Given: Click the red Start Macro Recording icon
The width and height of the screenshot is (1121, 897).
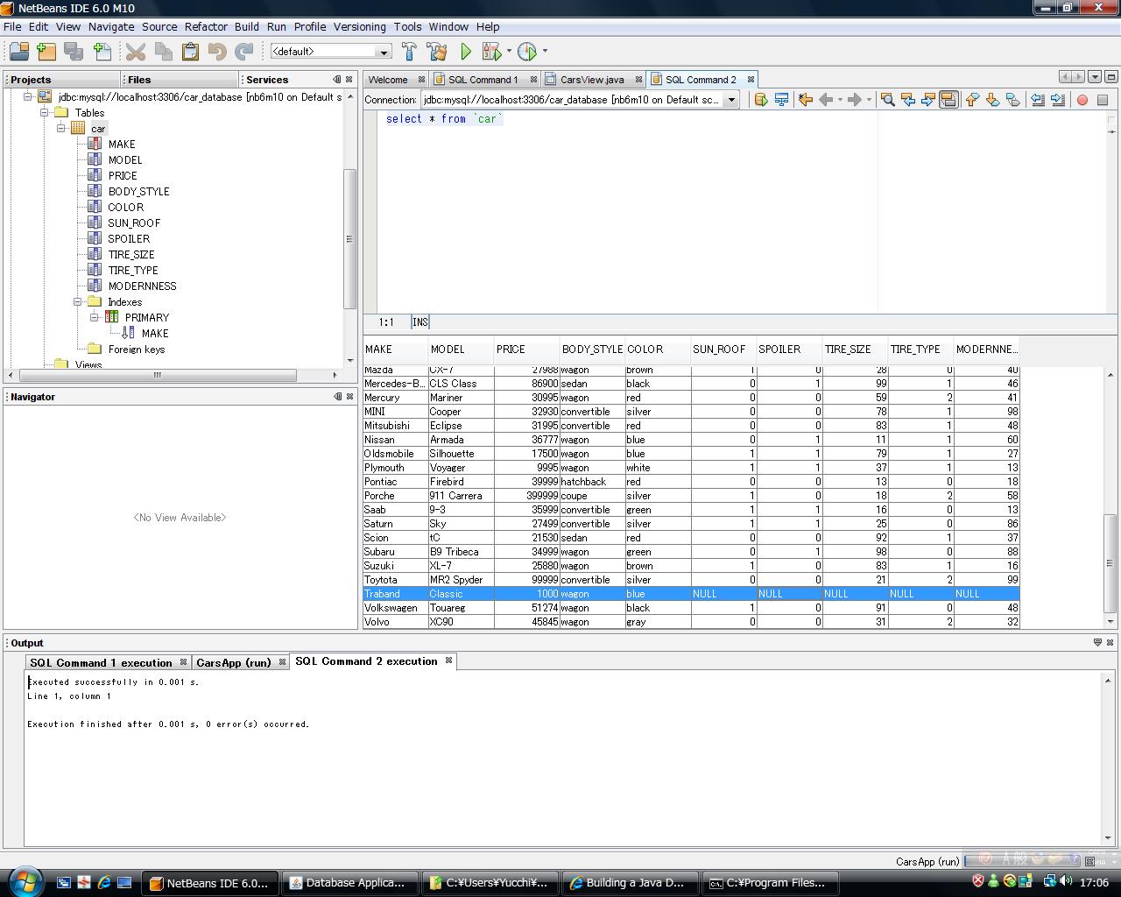Looking at the screenshot, I should (1082, 100).
